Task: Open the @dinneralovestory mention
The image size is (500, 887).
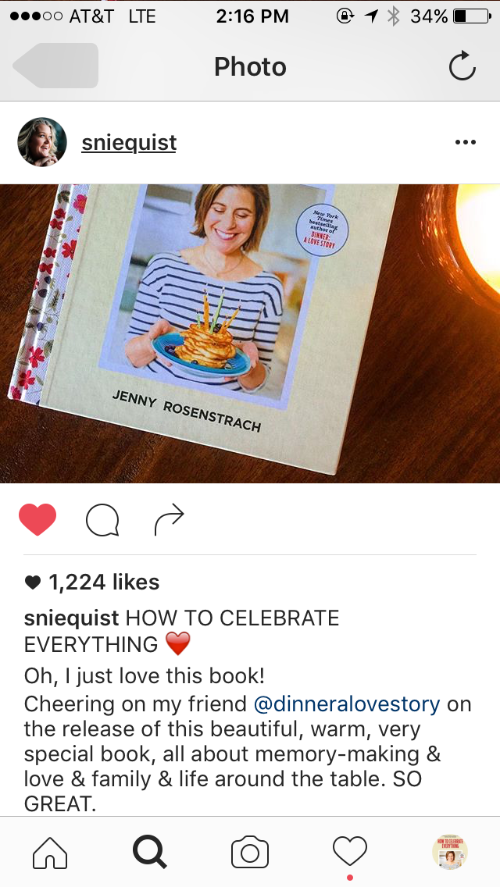Action: click(347, 704)
